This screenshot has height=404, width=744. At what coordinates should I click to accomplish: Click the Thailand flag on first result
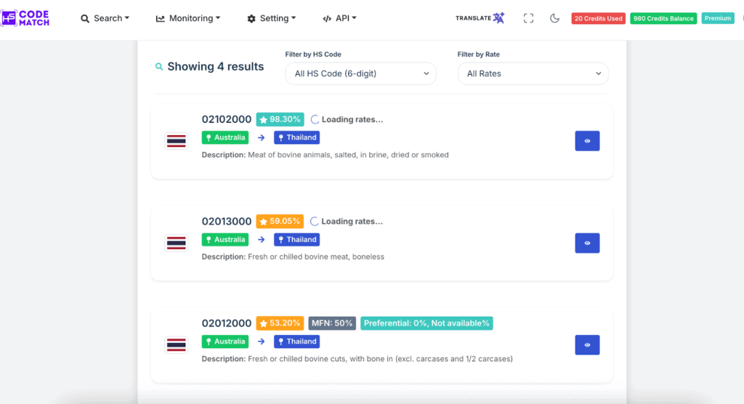tap(177, 141)
